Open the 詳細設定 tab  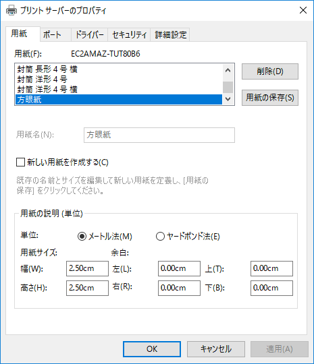point(170,35)
